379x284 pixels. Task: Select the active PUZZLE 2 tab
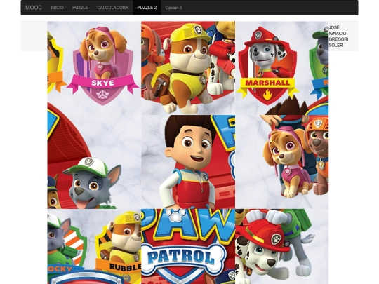[147, 8]
